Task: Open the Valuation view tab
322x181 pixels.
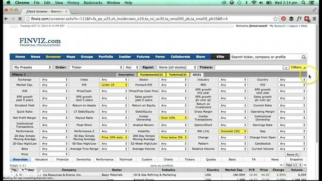Action: click(x=41, y=159)
